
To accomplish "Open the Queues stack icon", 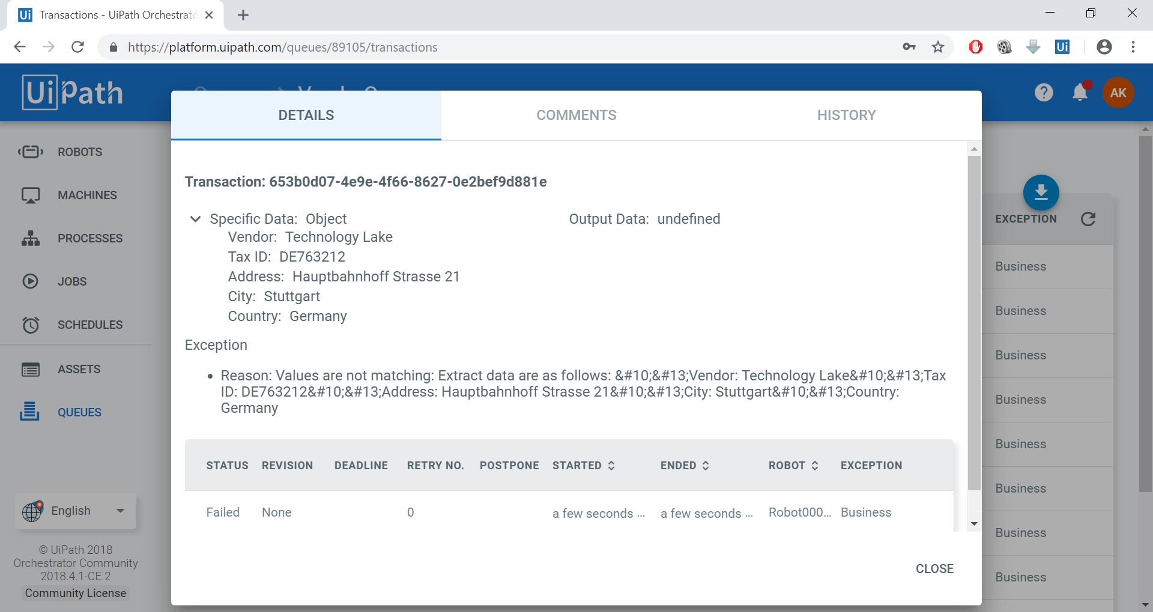I will click(x=29, y=412).
